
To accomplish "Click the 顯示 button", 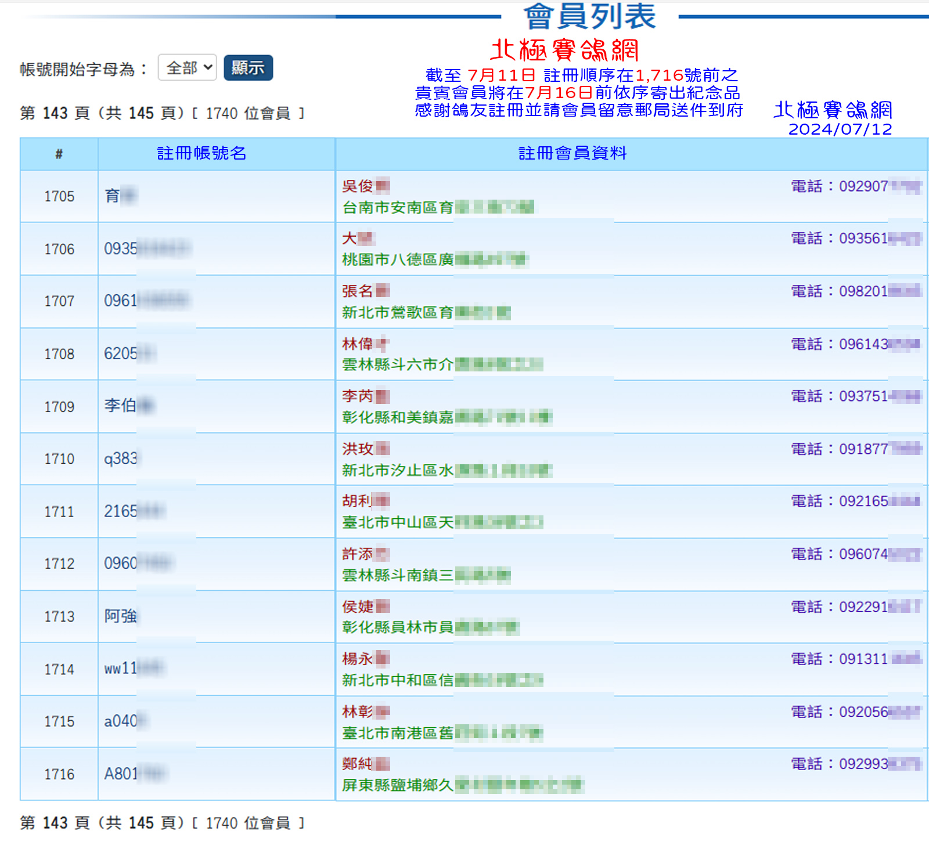I will tap(248, 68).
